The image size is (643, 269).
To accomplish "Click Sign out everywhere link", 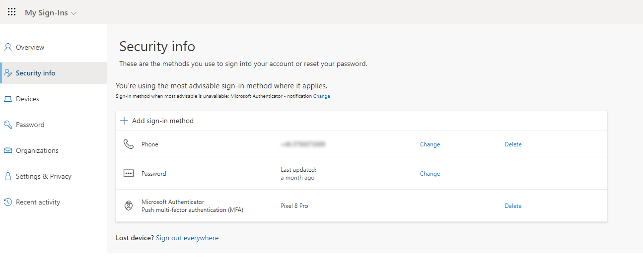I will [x=187, y=238].
